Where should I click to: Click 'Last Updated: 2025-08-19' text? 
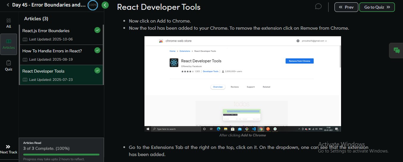51,59
